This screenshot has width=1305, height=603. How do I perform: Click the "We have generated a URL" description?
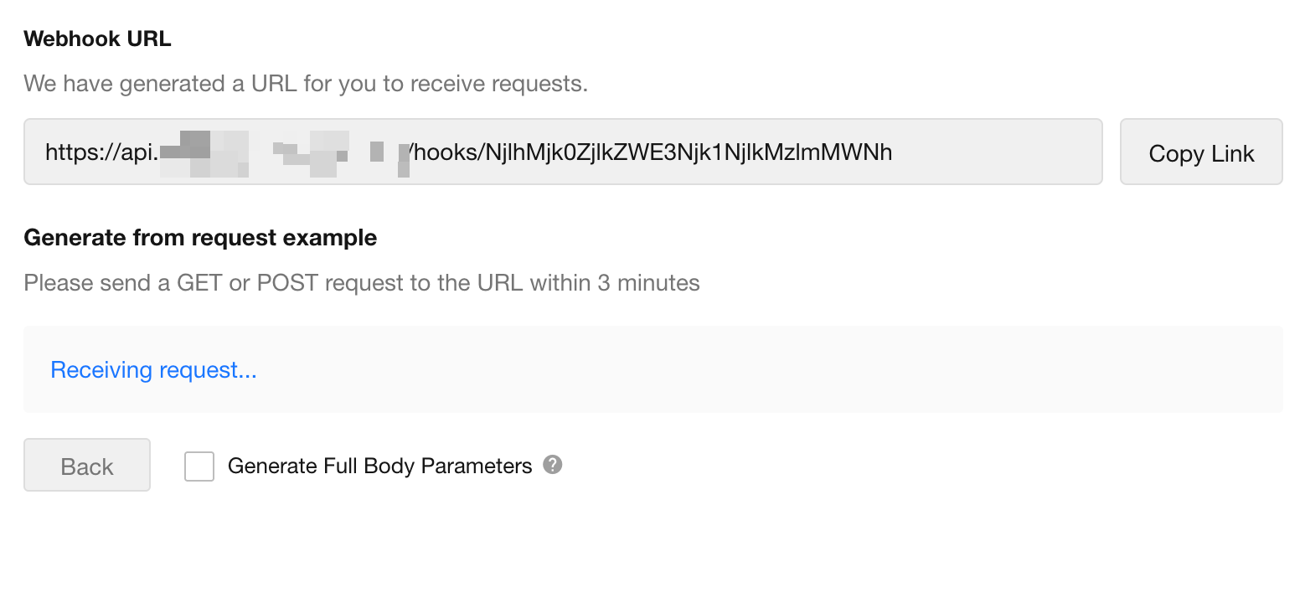coord(306,84)
